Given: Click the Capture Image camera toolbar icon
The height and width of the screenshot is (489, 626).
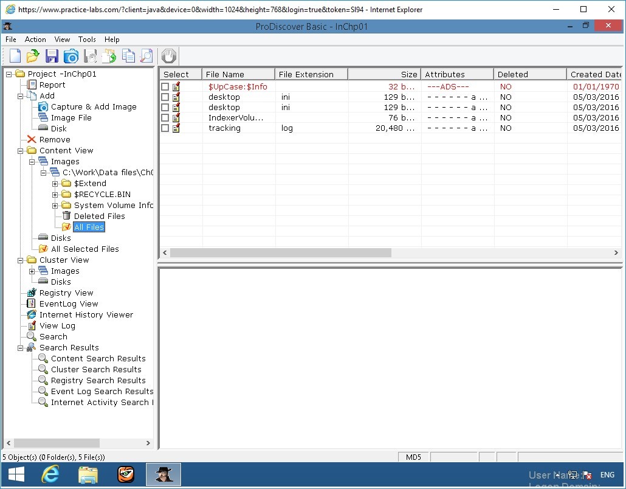Looking at the screenshot, I should (x=71, y=56).
